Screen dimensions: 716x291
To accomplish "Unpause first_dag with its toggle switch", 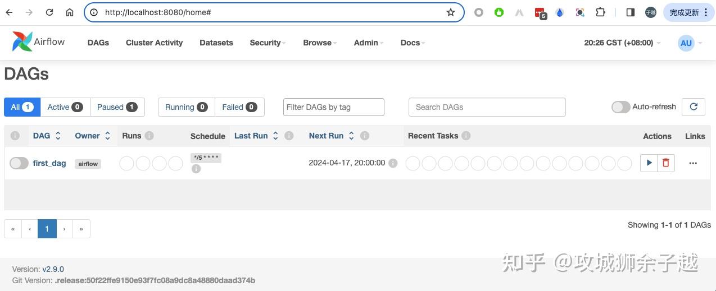I will (19, 163).
